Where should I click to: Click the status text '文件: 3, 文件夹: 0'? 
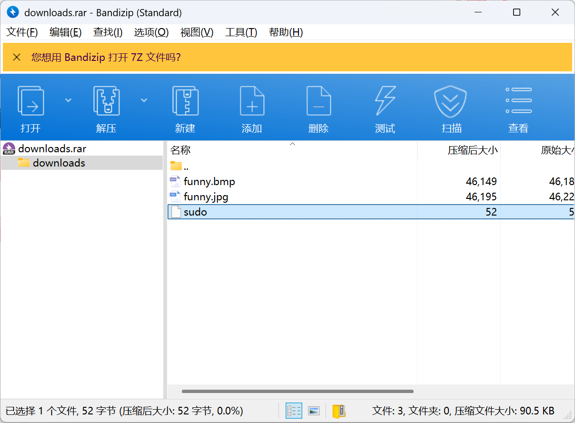pos(411,411)
